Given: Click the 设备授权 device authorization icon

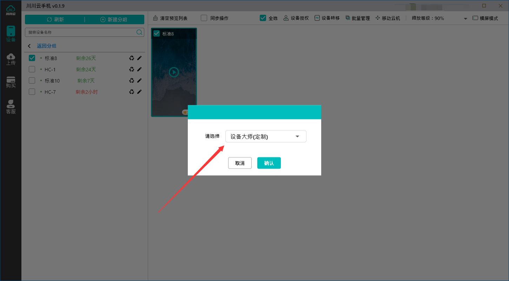Looking at the screenshot, I should 285,18.
